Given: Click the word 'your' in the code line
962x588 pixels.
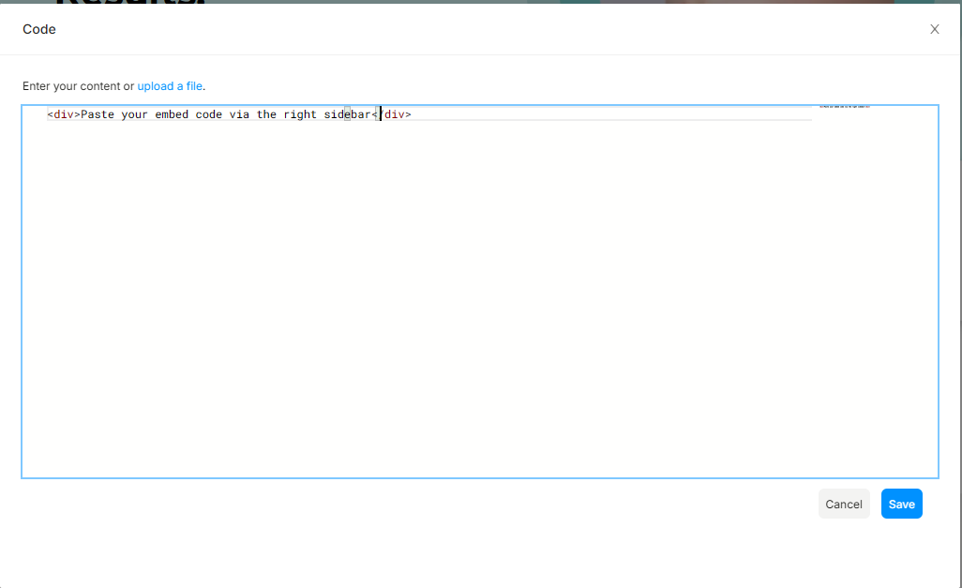Looking at the screenshot, I should (x=134, y=114).
